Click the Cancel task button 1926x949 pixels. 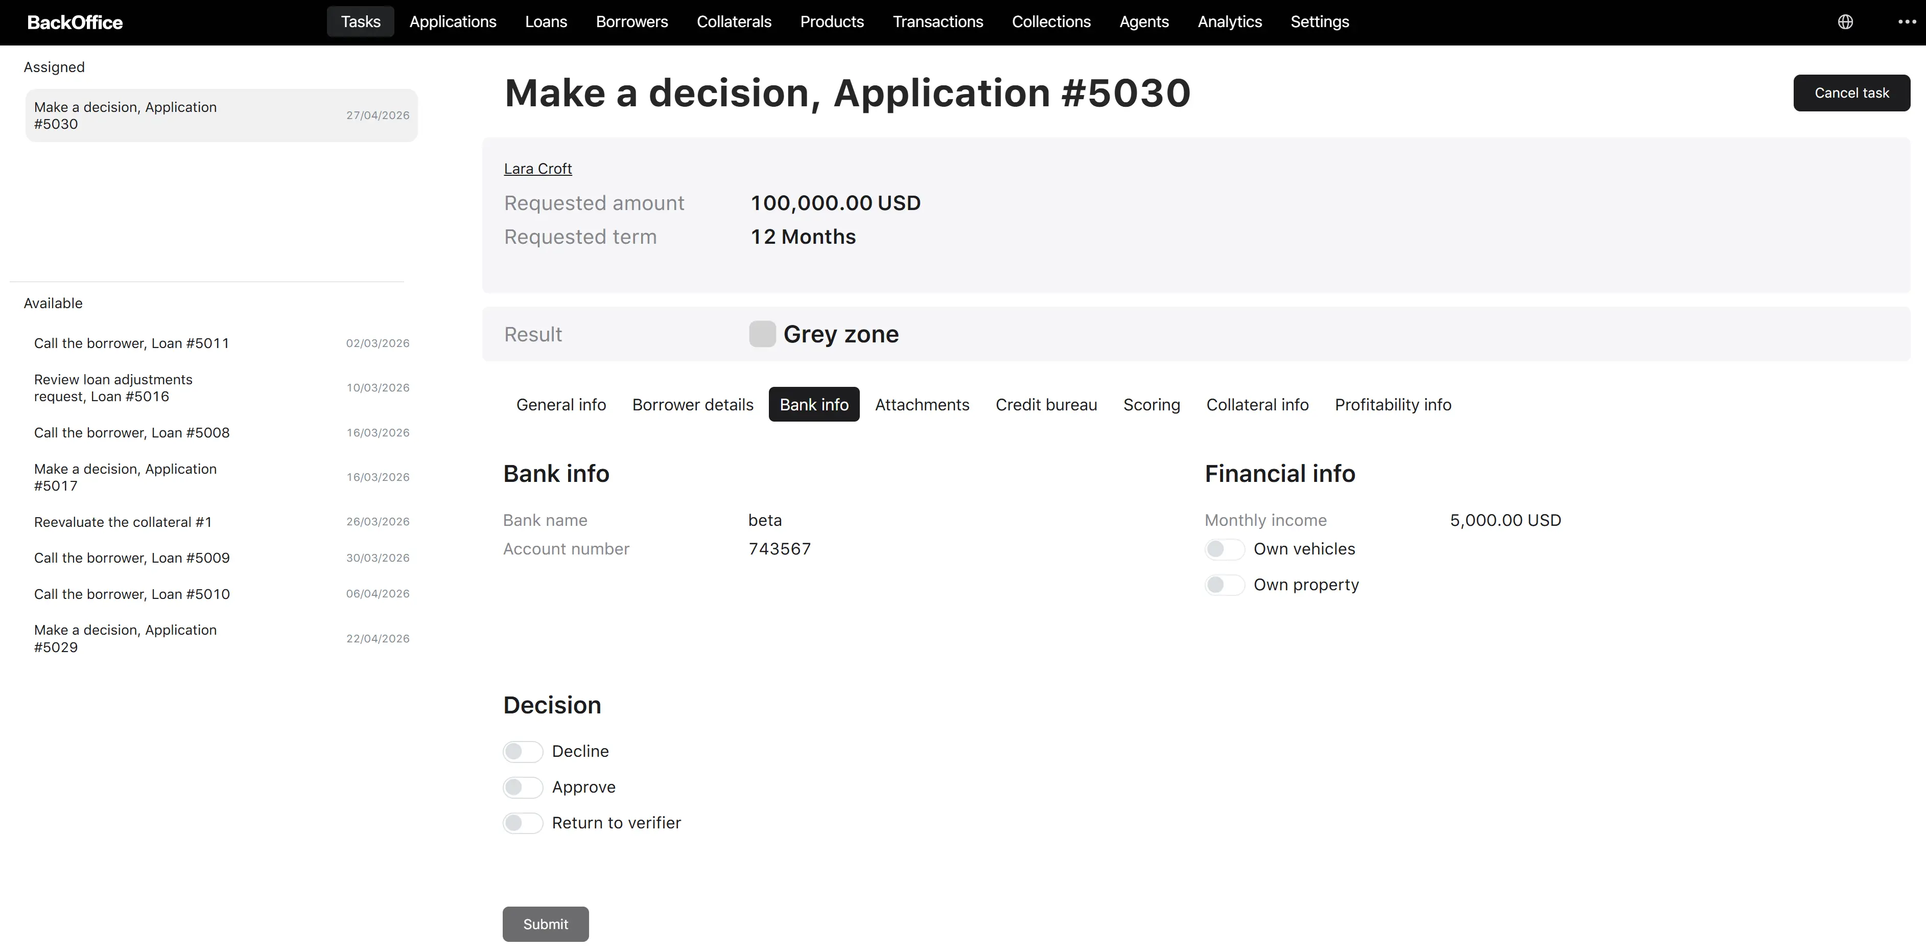(1851, 92)
